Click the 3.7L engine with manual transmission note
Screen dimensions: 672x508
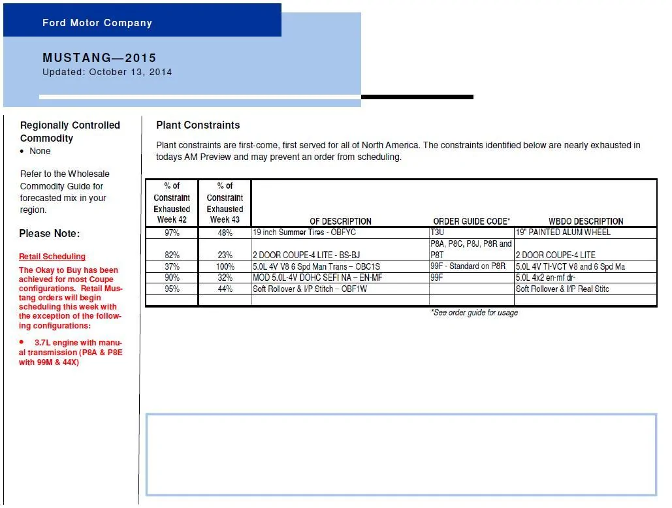tap(71, 352)
